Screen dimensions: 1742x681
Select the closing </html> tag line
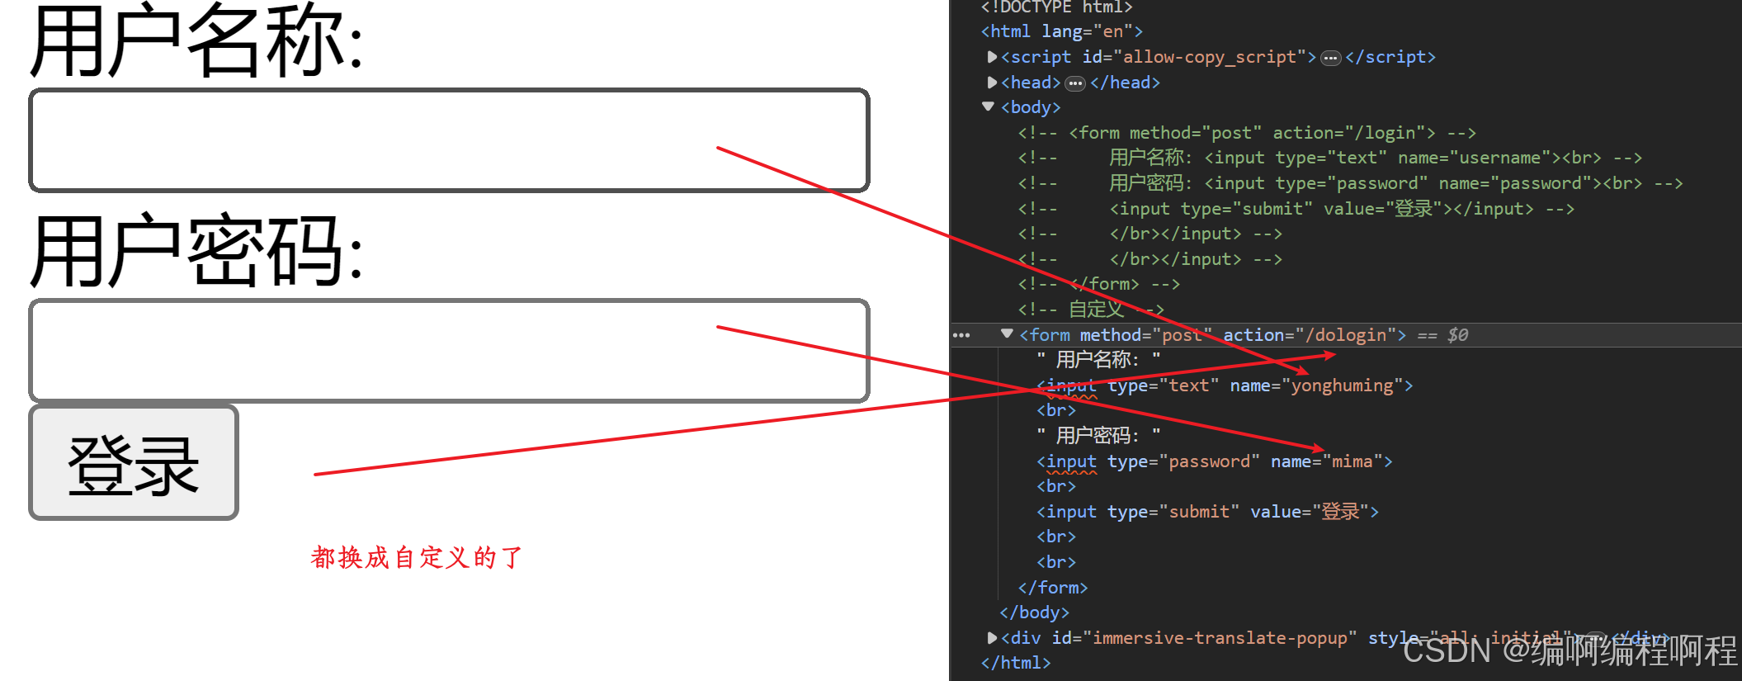(x=1016, y=663)
